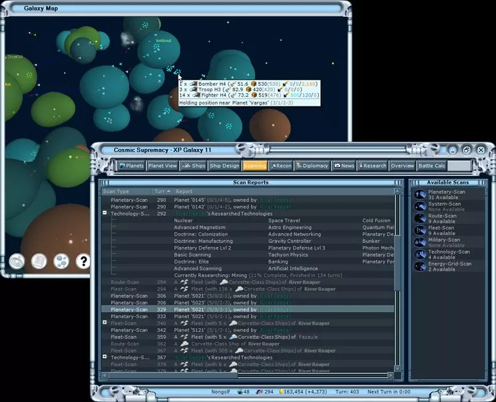The height and width of the screenshot is (402, 496).
Task: Restore the Cosmic Supremacy window
Action: coord(466,150)
